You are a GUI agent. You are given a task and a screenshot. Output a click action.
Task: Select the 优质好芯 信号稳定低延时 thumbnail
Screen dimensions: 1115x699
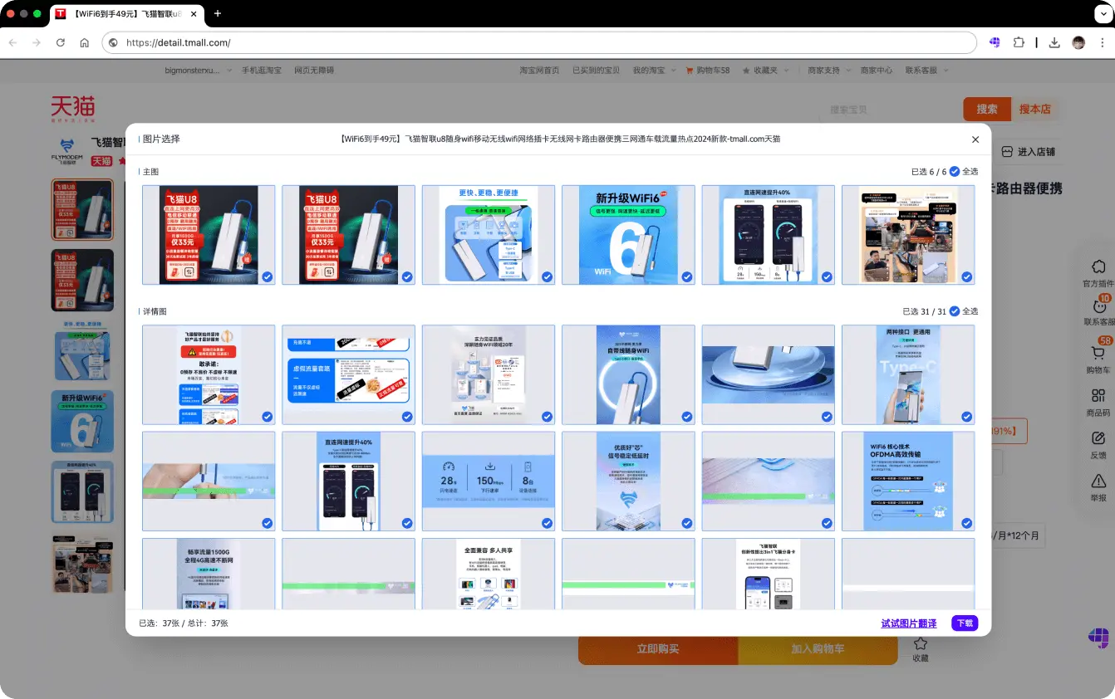click(x=628, y=481)
